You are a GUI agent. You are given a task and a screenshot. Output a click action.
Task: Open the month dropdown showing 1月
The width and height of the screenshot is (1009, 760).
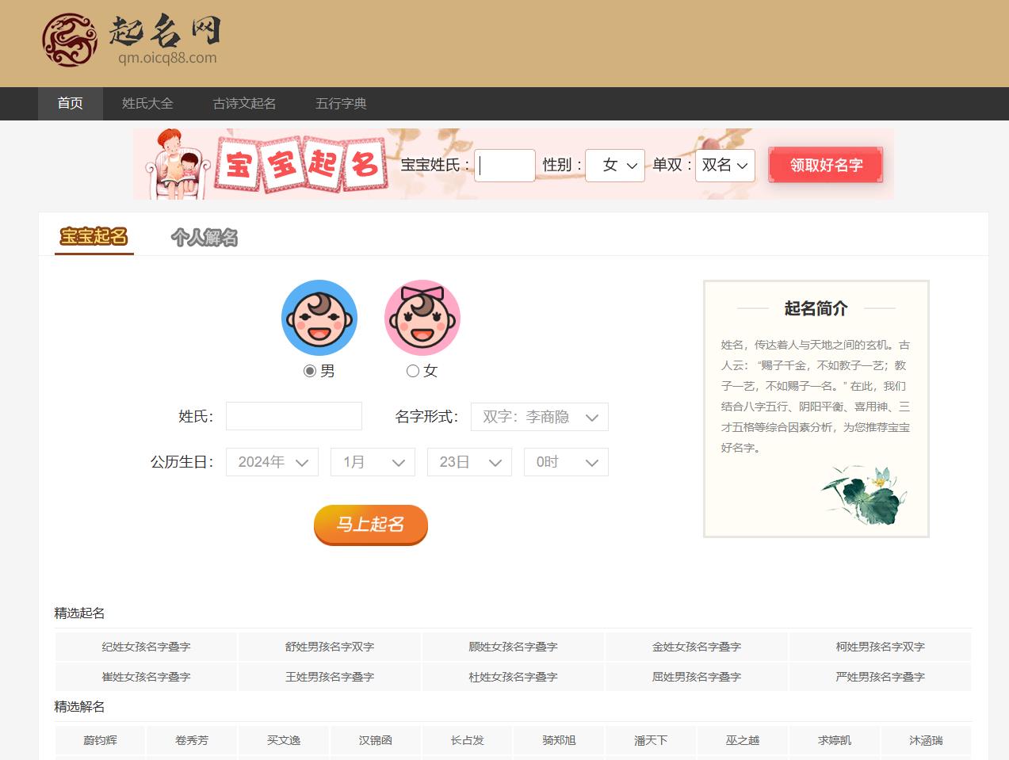(373, 462)
